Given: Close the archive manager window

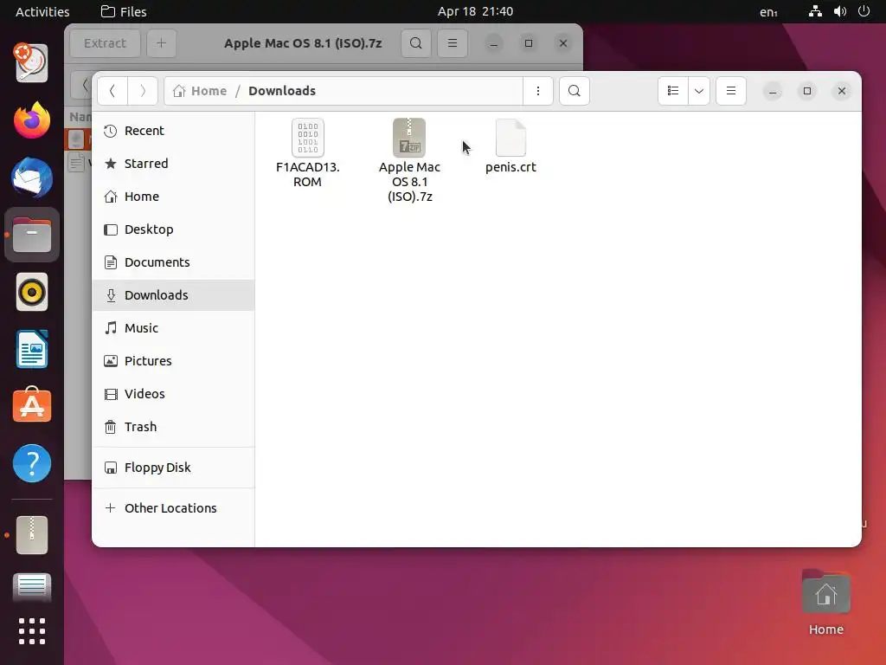Looking at the screenshot, I should click(562, 43).
